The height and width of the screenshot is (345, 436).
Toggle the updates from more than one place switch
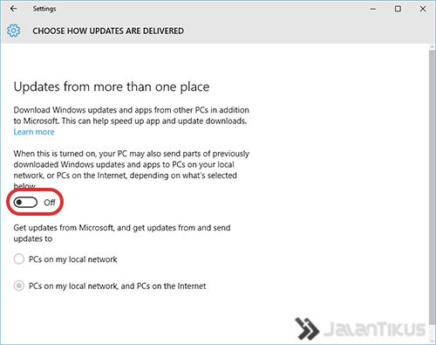pyautogui.click(x=25, y=202)
